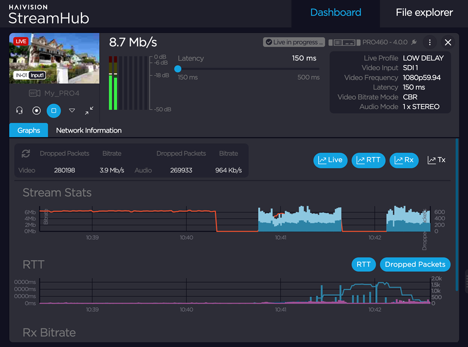Screen dimensions: 468x347
Task: Click the Latency slider handle
Action: point(178,69)
